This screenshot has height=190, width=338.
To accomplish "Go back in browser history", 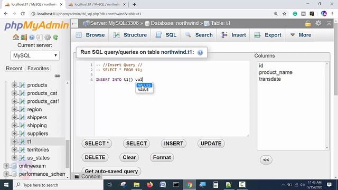I will pos(6,14).
